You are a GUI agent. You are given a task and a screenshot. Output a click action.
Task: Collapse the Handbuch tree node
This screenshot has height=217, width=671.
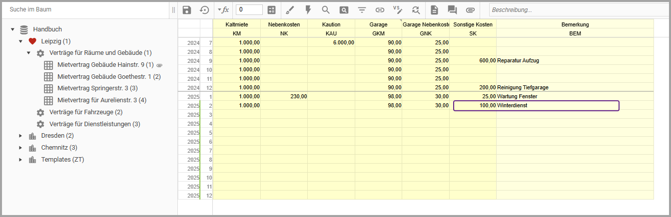point(12,29)
